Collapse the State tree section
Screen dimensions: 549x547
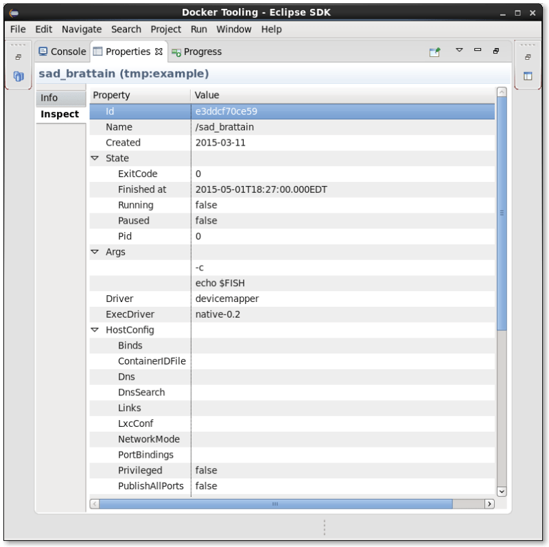click(95, 158)
